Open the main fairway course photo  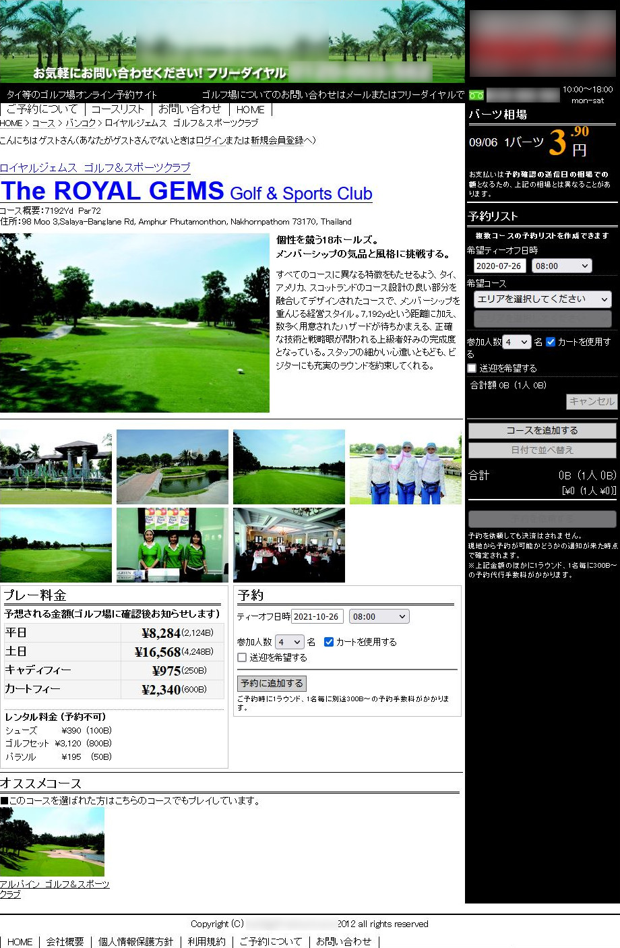[135, 323]
